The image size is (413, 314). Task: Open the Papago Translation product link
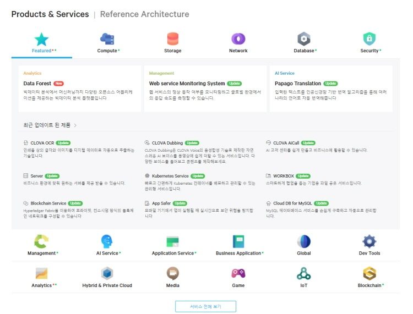pos(297,84)
